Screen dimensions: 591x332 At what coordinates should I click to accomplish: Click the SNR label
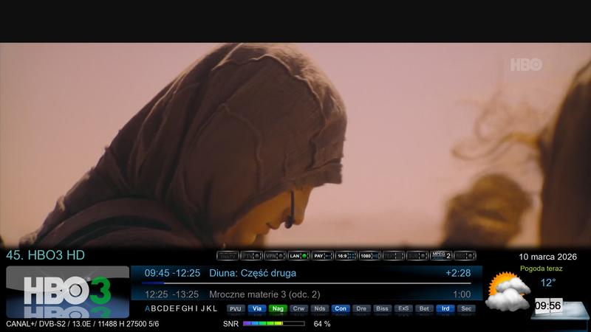click(230, 324)
